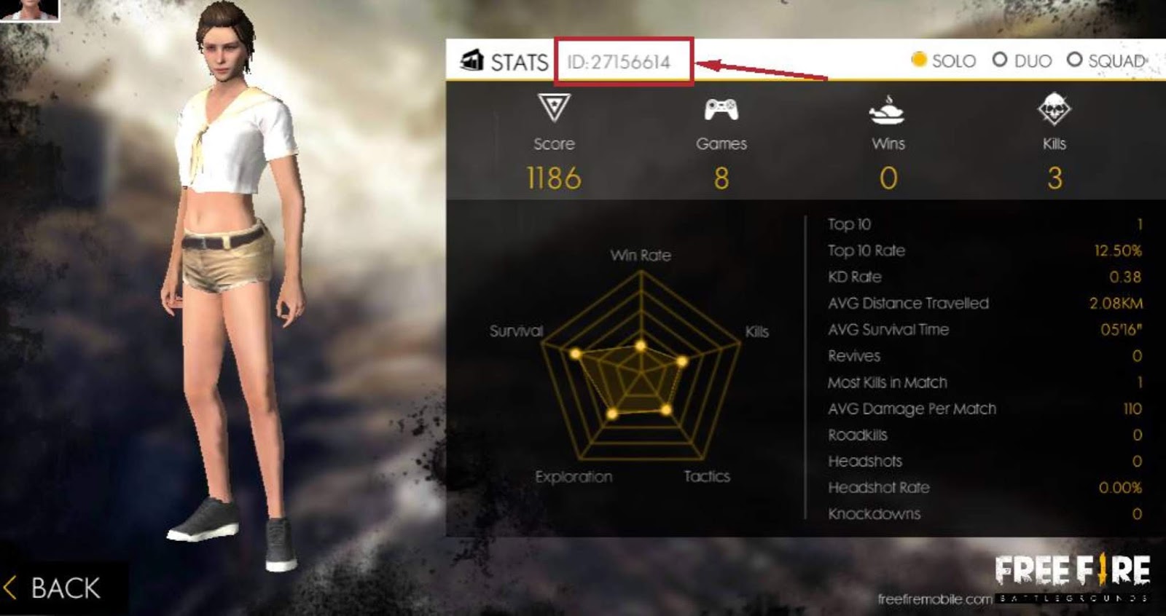This screenshot has height=616, width=1166.
Task: Click the player avatar thumbnail
Action: tap(29, 10)
